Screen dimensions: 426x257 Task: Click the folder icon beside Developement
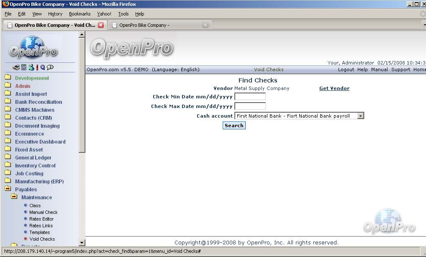click(x=8, y=77)
